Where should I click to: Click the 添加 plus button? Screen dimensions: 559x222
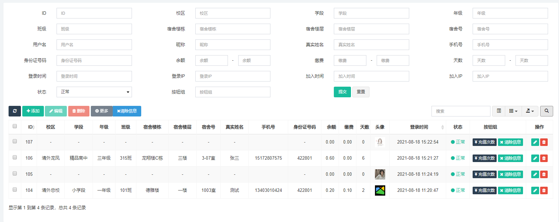pos(33,111)
